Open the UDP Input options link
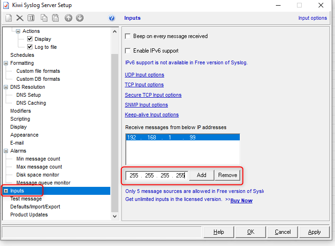 (x=144, y=75)
